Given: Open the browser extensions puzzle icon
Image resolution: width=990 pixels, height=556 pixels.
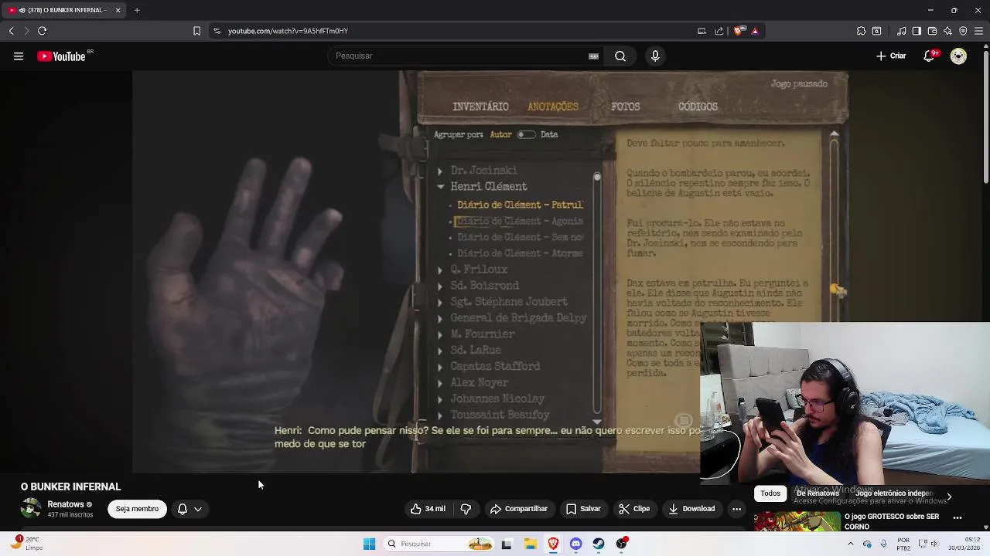Looking at the screenshot, I should pyautogui.click(x=861, y=31).
